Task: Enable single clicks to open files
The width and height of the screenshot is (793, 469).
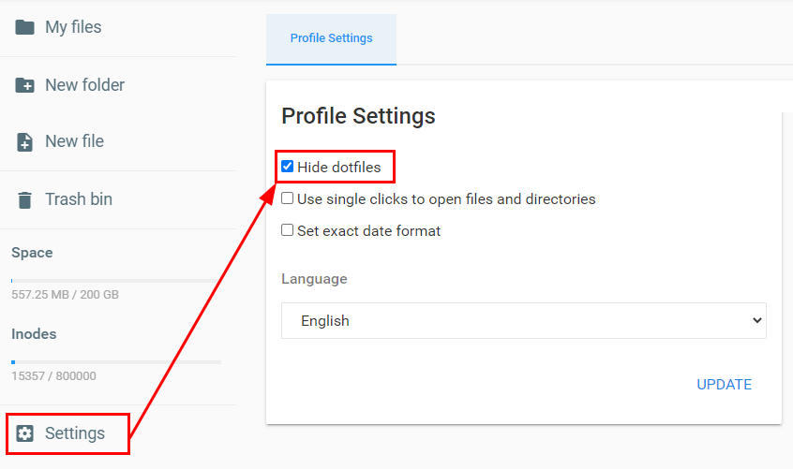Action: point(288,198)
